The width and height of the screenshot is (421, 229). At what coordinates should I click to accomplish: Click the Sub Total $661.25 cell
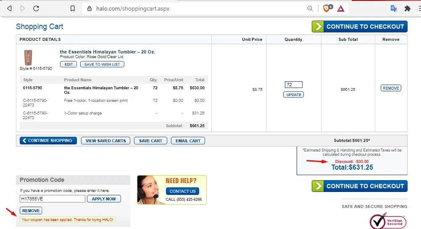point(348,89)
